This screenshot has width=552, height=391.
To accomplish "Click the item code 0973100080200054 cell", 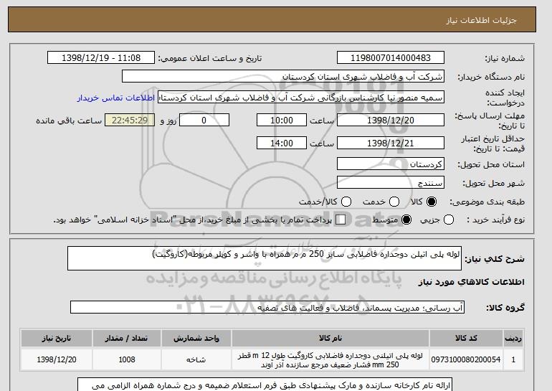I will tap(466, 359).
